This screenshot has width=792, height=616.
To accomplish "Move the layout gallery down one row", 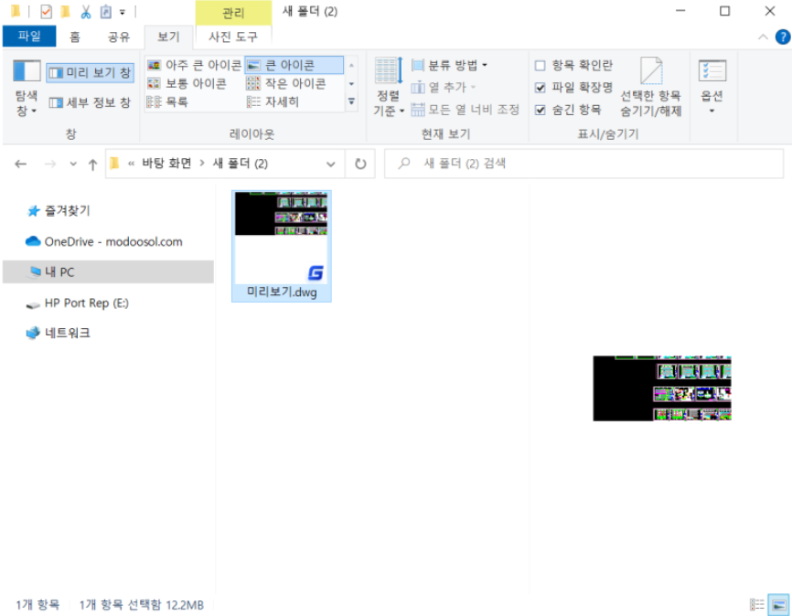I will click(x=351, y=84).
